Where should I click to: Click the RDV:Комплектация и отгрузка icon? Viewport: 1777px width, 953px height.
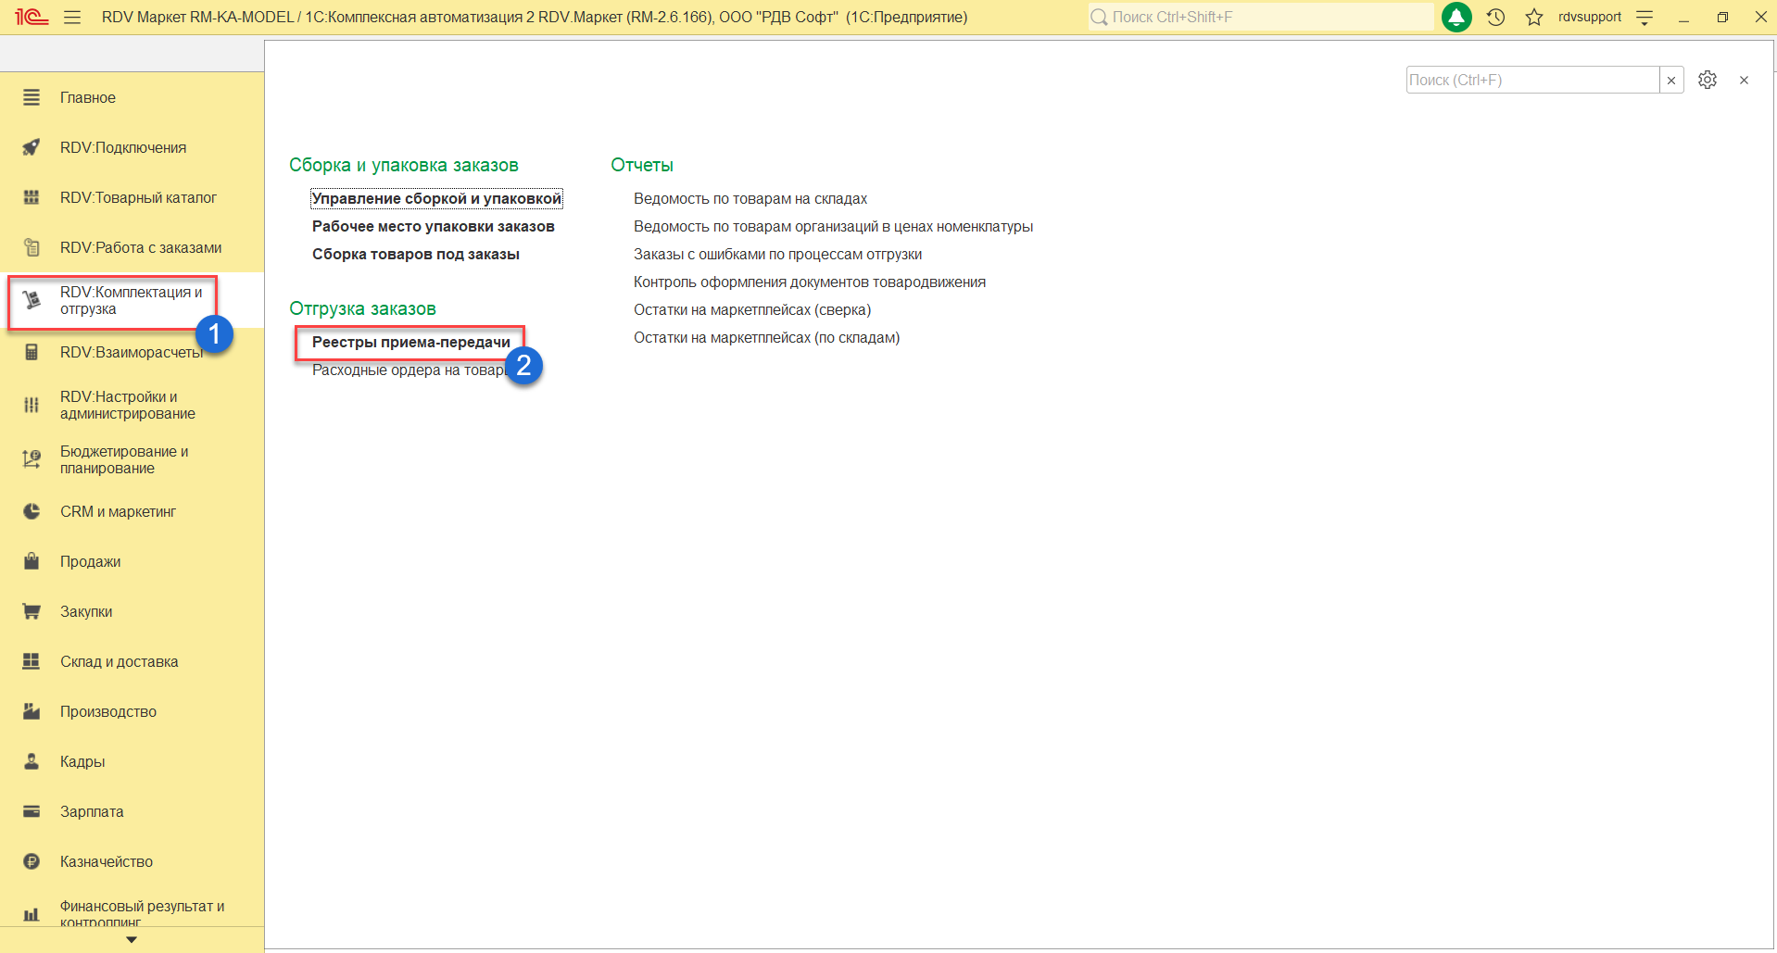[x=32, y=300]
